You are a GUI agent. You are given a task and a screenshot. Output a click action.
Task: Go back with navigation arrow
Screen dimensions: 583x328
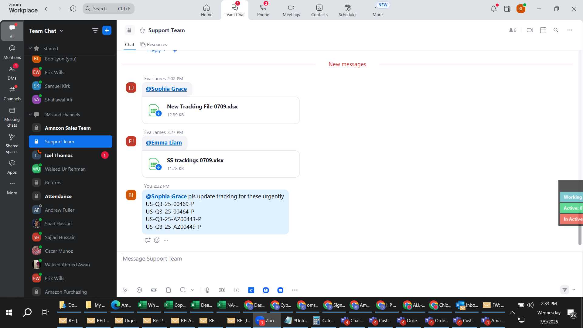pyautogui.click(x=46, y=9)
